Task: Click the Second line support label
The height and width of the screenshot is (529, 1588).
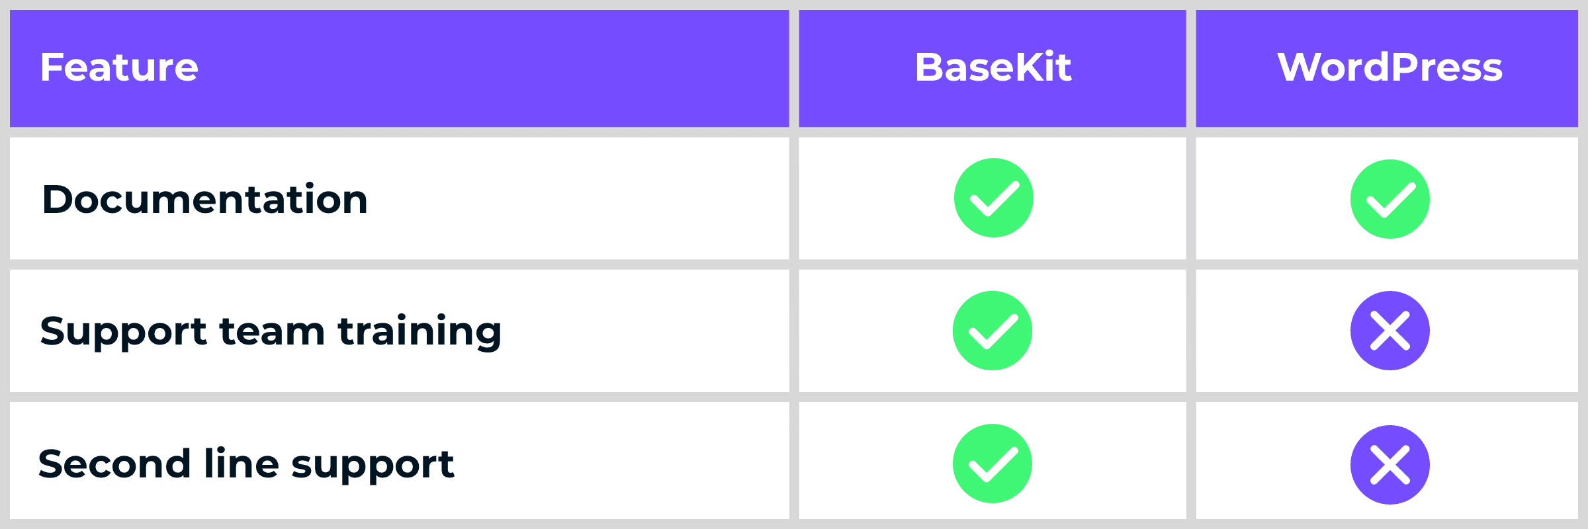Action: pos(246,464)
